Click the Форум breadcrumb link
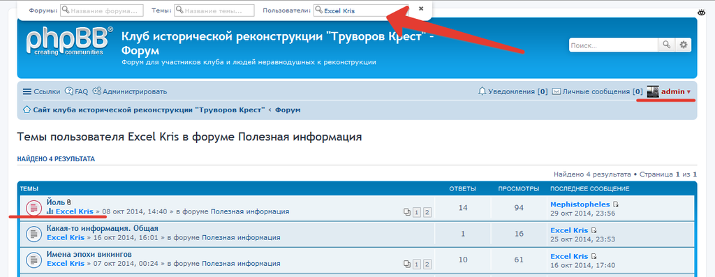715x277 pixels. pos(288,110)
